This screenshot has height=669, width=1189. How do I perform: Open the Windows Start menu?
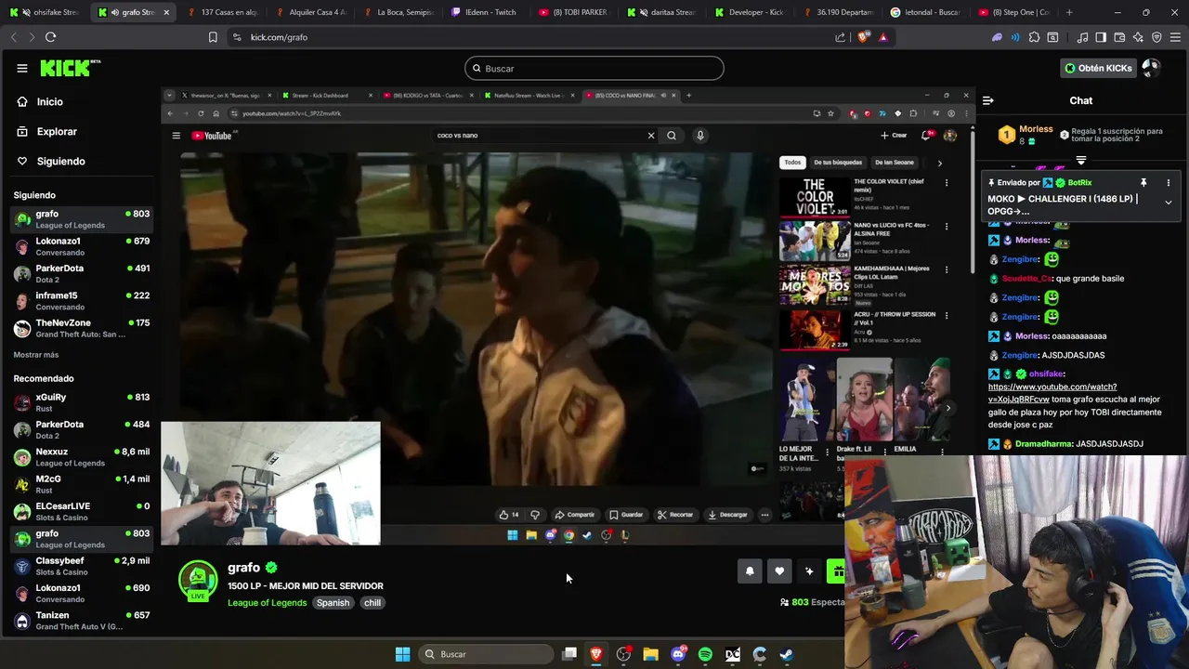point(402,654)
